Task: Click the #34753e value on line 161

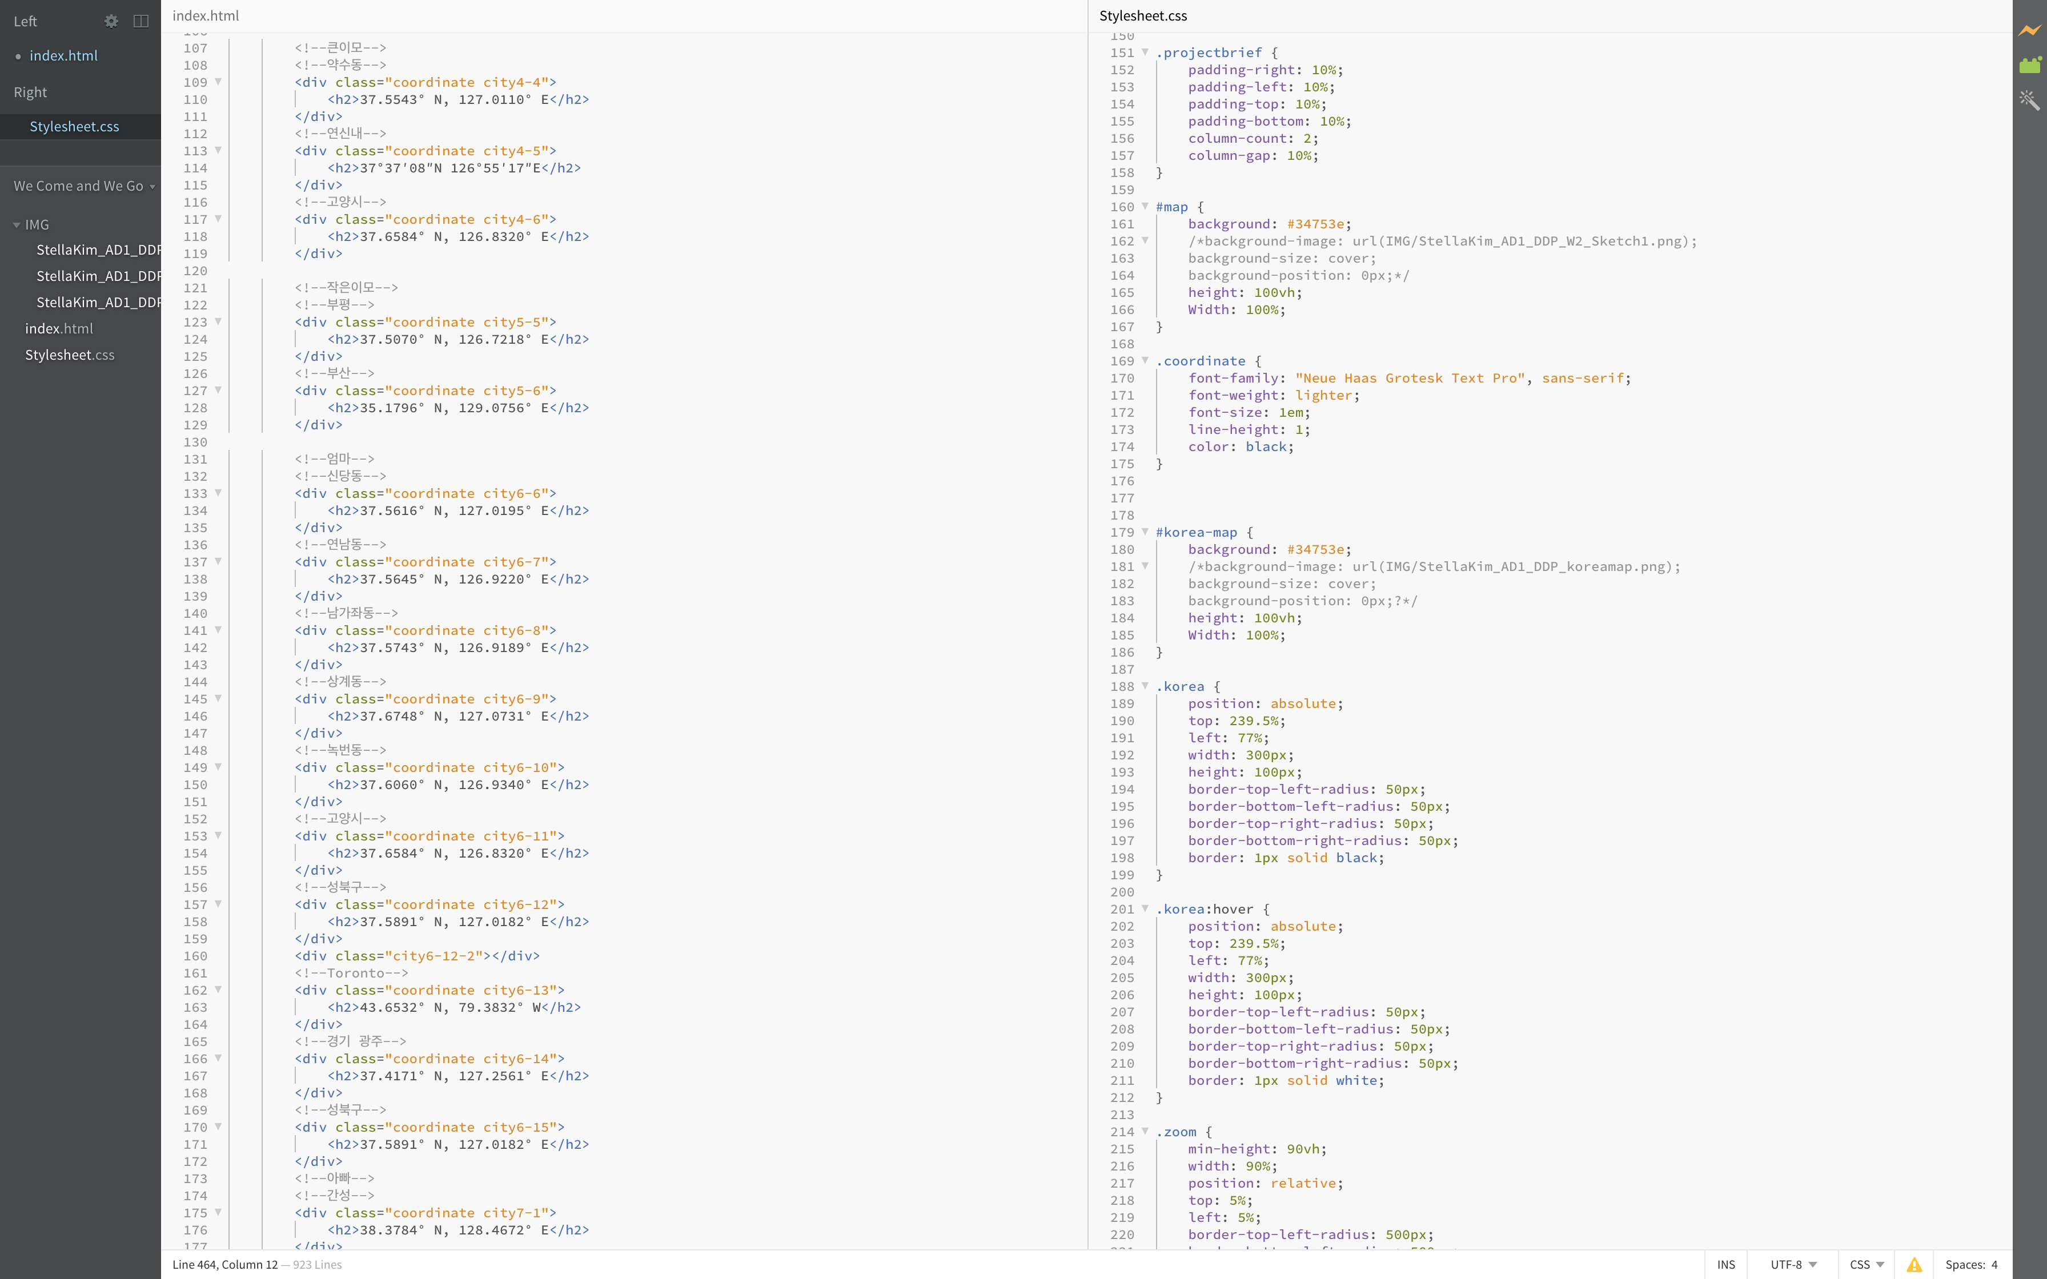Action: (1315, 223)
